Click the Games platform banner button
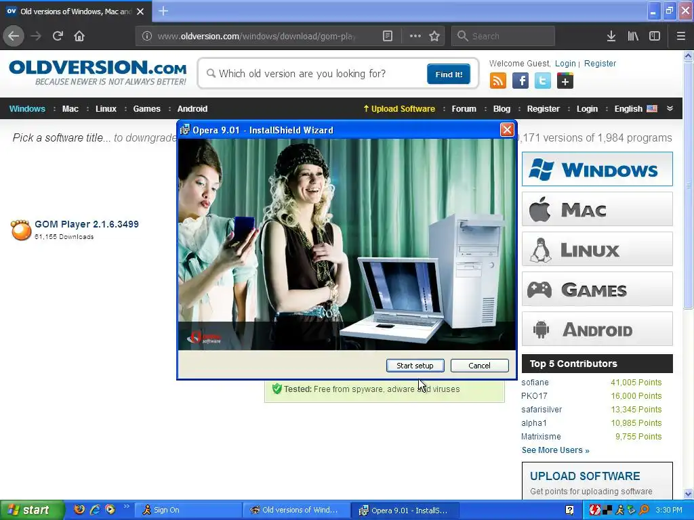Screen dimensions: 694x520 point(597,289)
